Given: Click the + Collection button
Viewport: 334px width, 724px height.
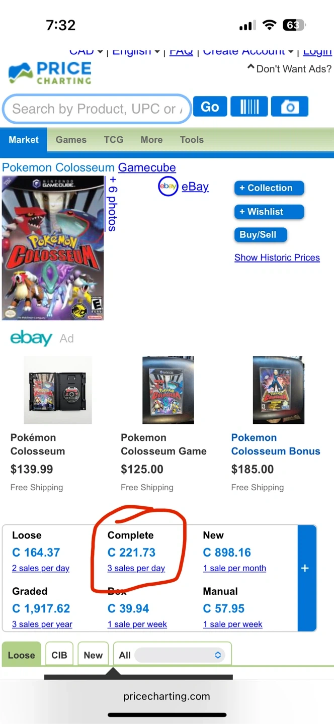Looking at the screenshot, I should tap(269, 188).
